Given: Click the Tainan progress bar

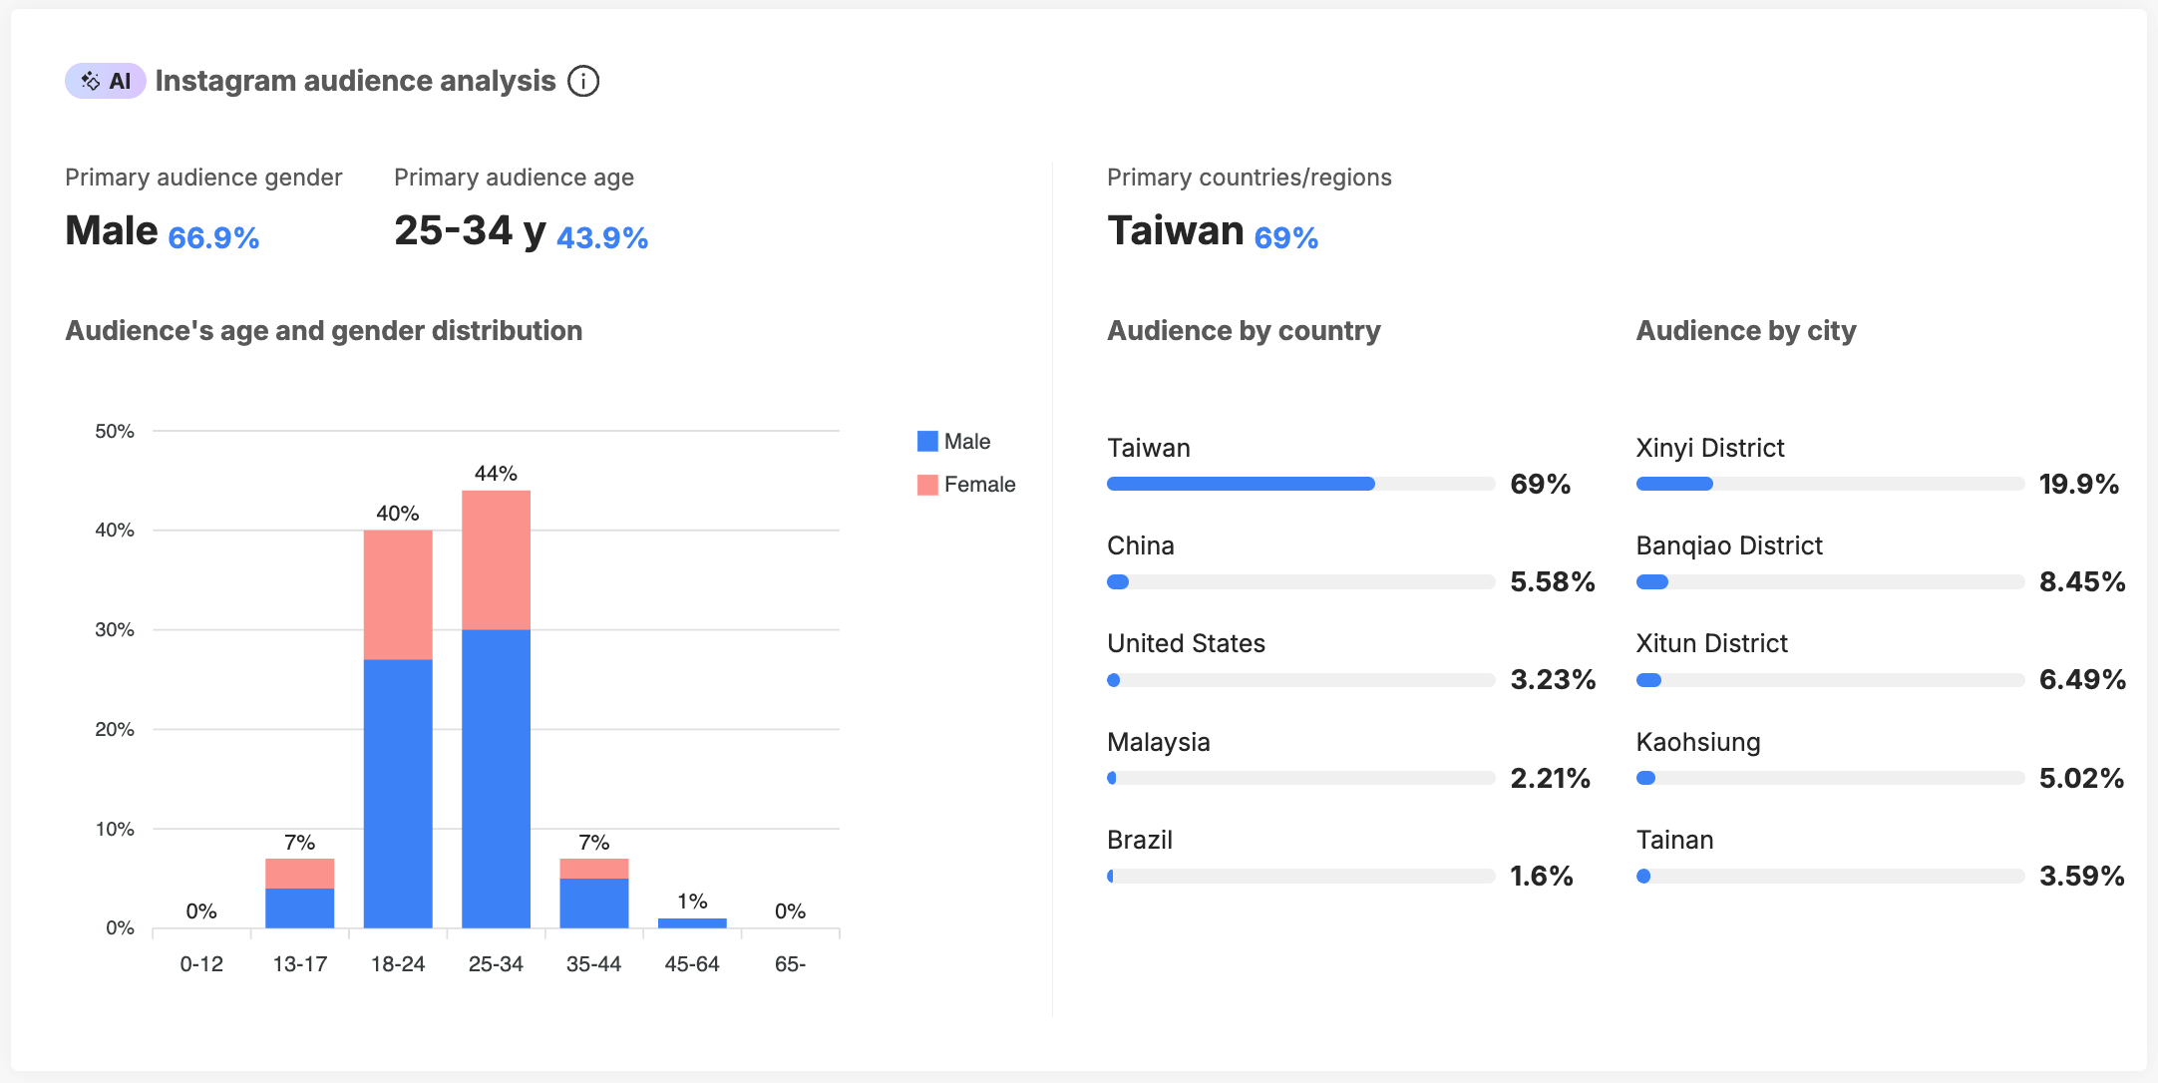Looking at the screenshot, I should (1830, 876).
